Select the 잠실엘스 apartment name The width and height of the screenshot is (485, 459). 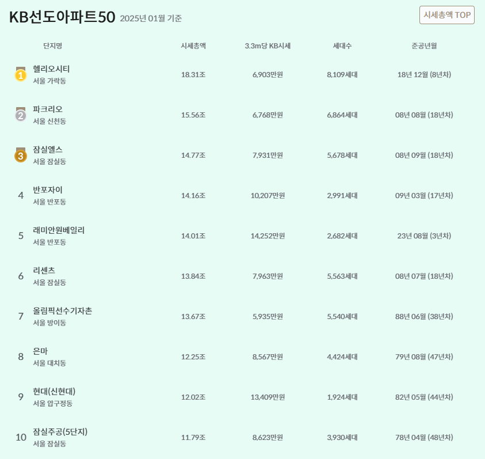[48, 149]
